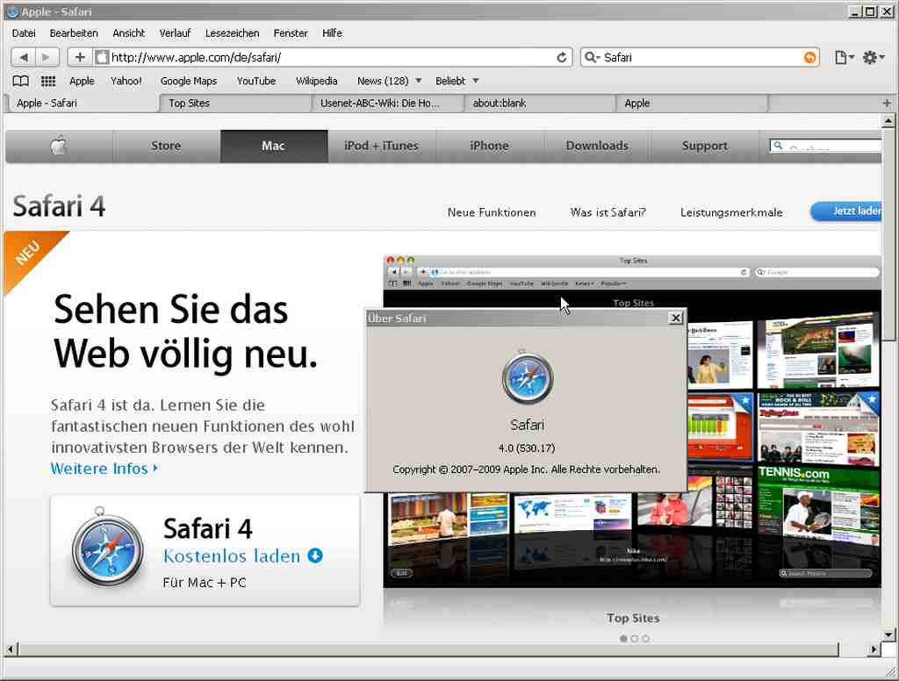Viewport: 899px width, 681px height.
Task: Click the orange snapback icon in the search field
Action: pos(809,57)
